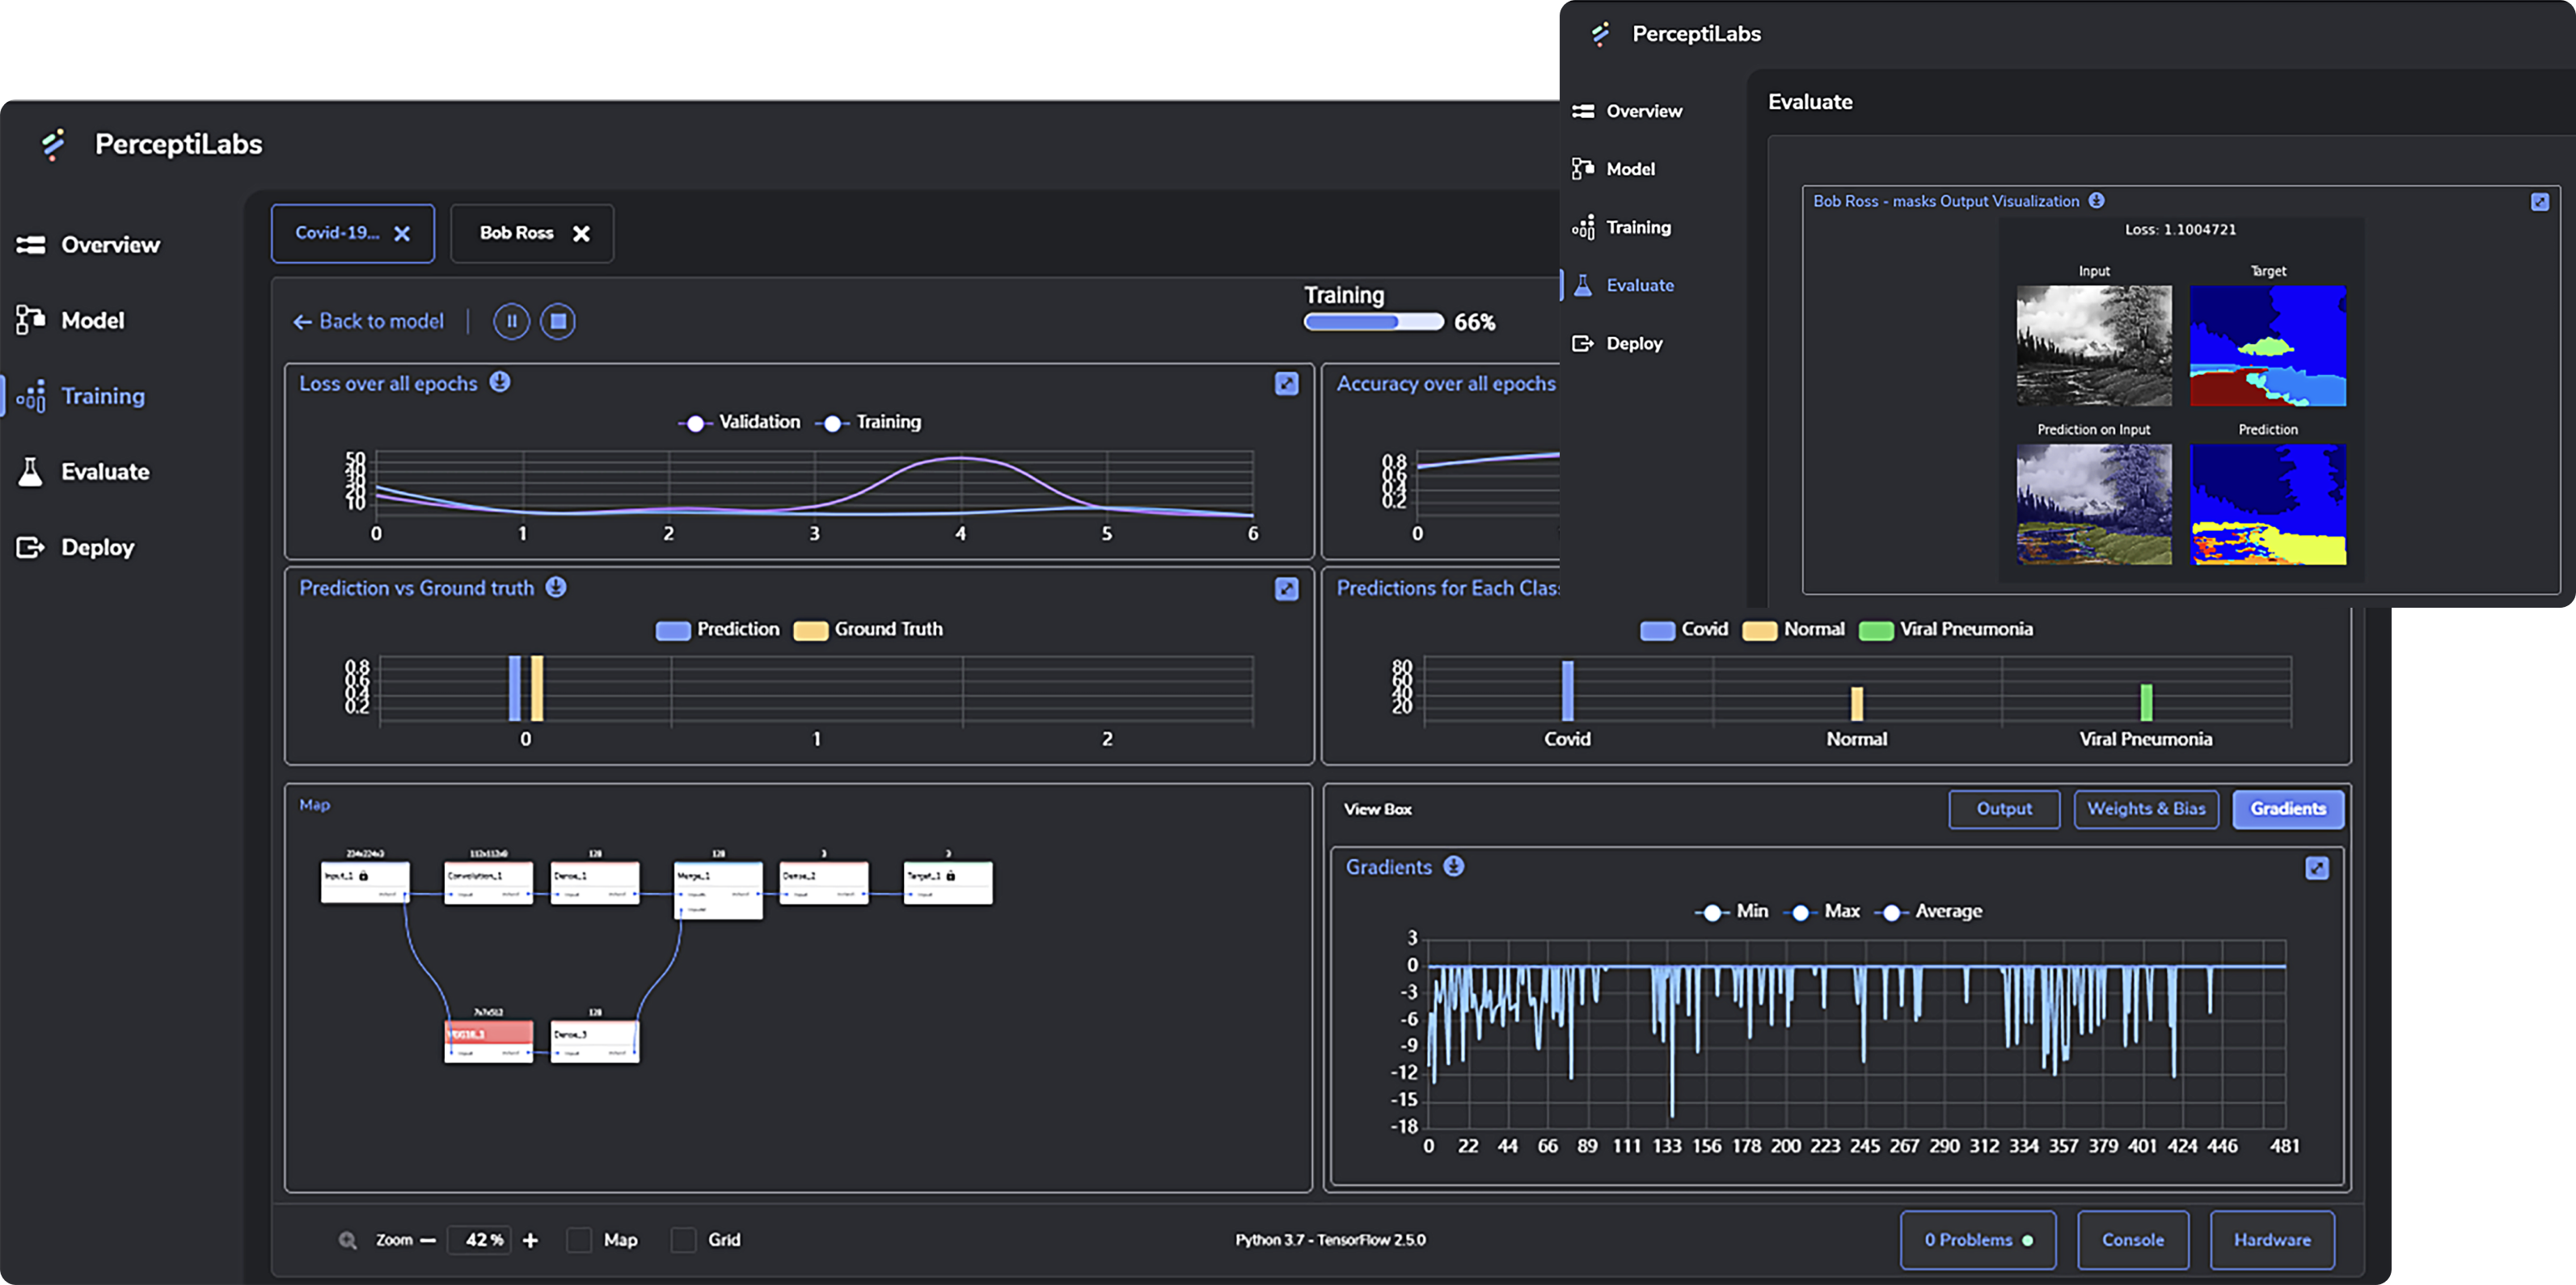This screenshot has width=2576, height=1285.
Task: Select the Gradients view button
Action: coord(2288,809)
